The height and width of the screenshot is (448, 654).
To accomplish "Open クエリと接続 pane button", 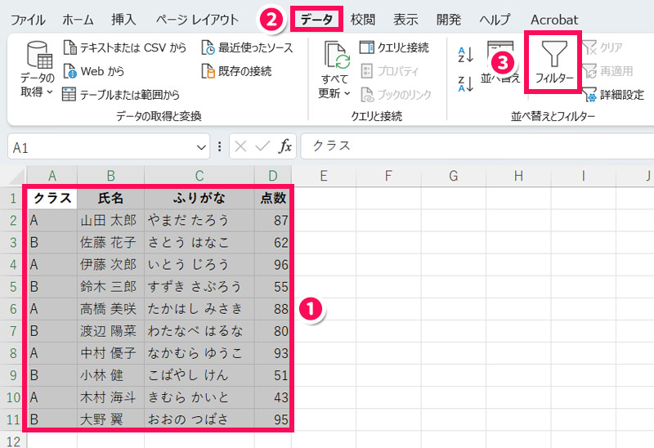I will tap(394, 47).
